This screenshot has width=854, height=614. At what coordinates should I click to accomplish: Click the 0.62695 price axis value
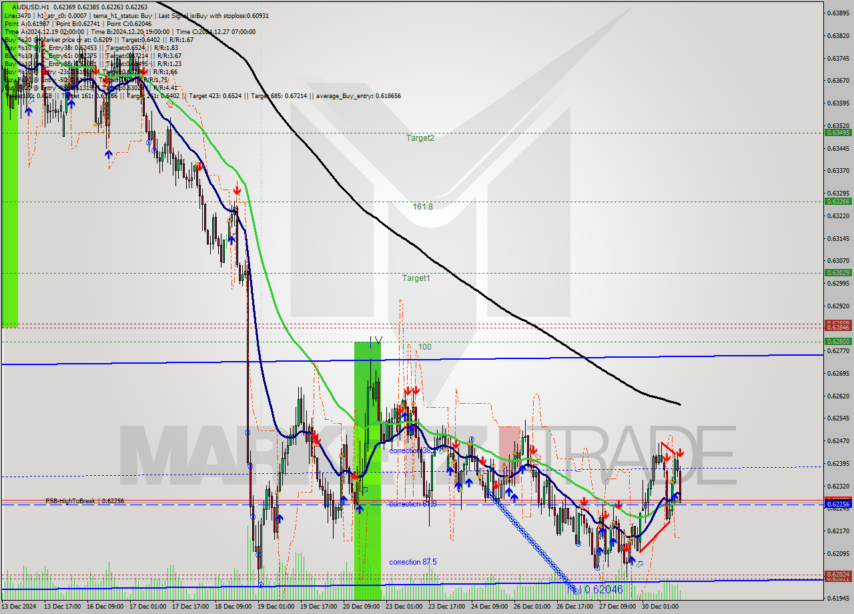839,373
